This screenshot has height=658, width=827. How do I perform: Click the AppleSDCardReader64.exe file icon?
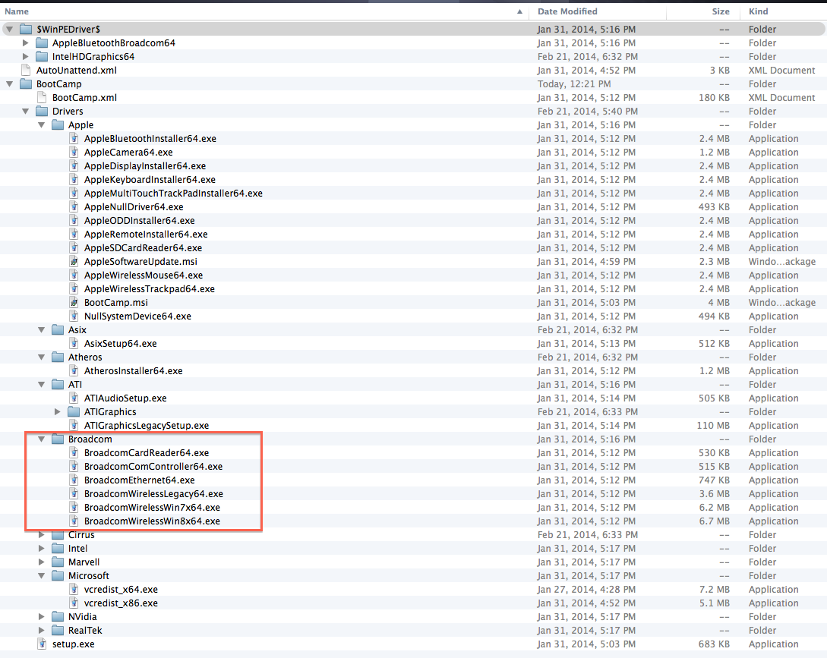tap(74, 248)
